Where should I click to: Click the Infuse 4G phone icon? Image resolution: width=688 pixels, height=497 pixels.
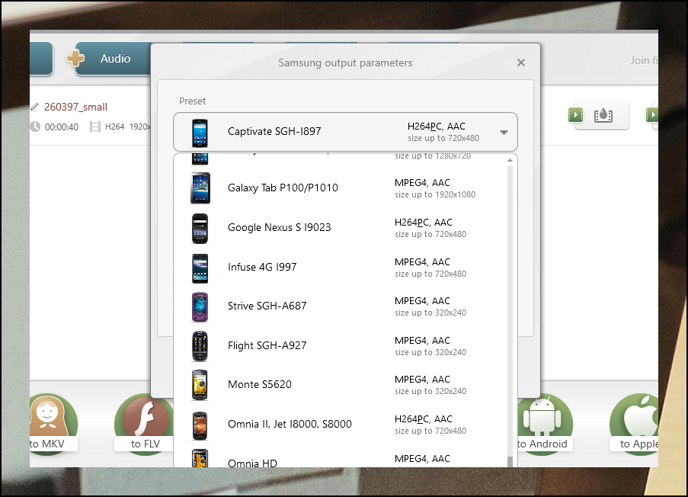pyautogui.click(x=200, y=268)
